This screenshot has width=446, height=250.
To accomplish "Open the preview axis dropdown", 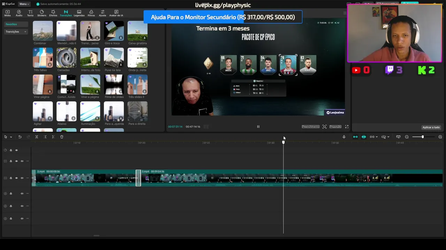I will click(x=388, y=137).
